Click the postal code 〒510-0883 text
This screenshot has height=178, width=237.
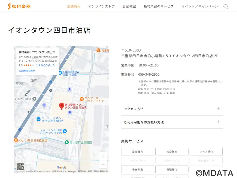tap(131, 50)
